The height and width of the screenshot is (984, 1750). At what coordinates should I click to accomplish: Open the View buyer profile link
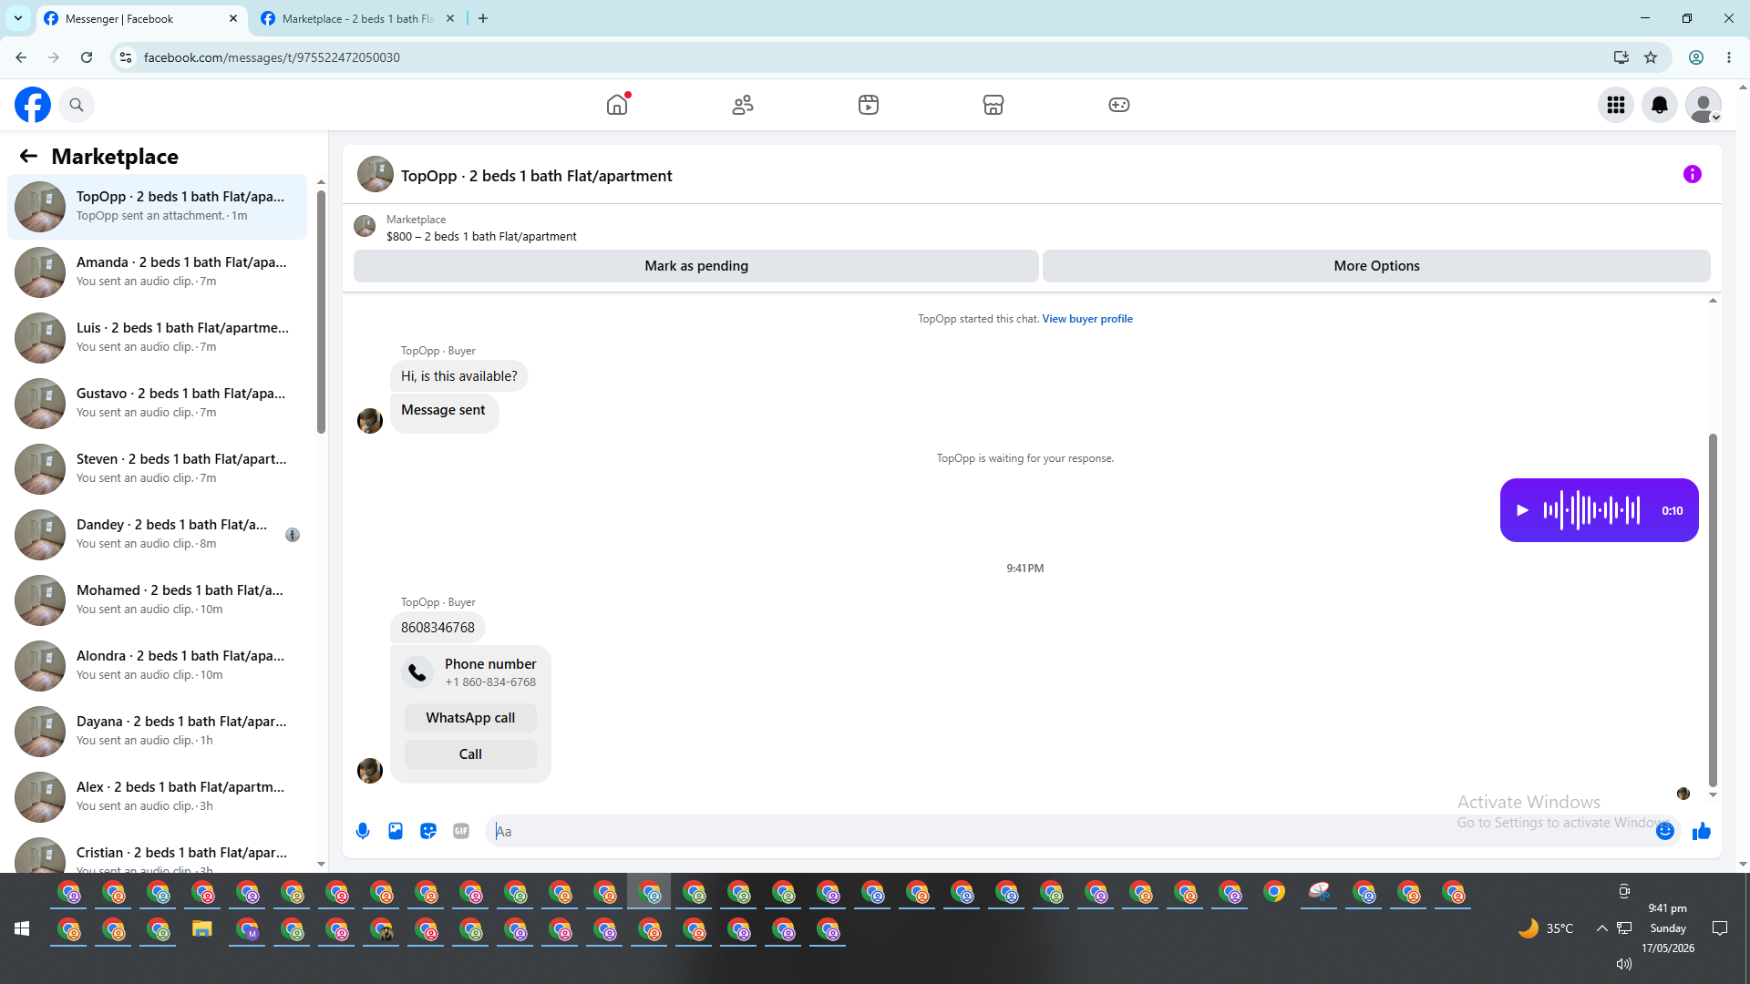tap(1087, 319)
